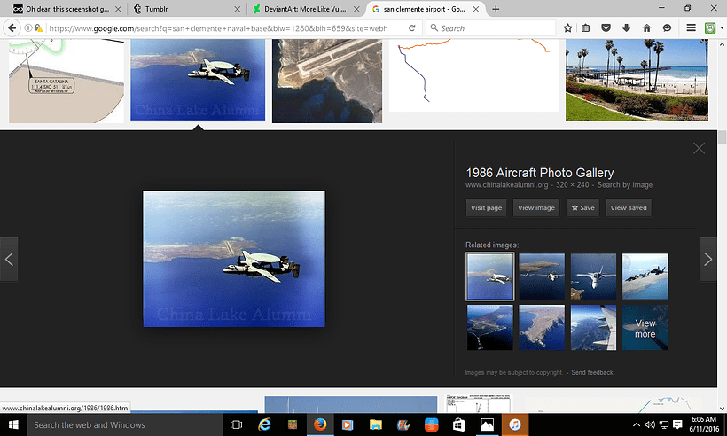The width and height of the screenshot is (727, 436).
Task: Reload the page with the refresh icon
Action: coord(411,28)
